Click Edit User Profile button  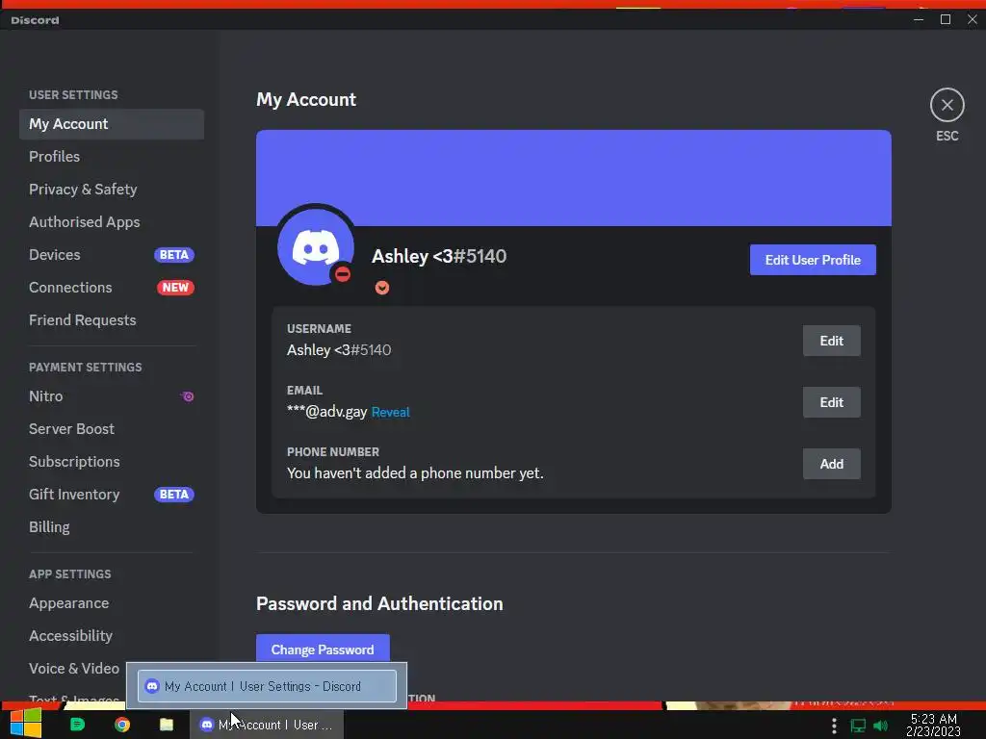point(813,260)
